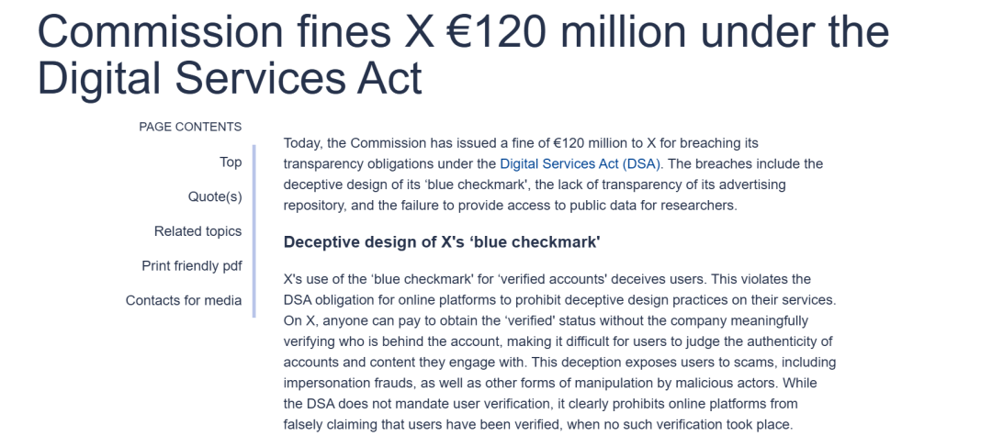Click the line starting 'the DSA does not mandate'
992x436 pixels.
pos(540,404)
